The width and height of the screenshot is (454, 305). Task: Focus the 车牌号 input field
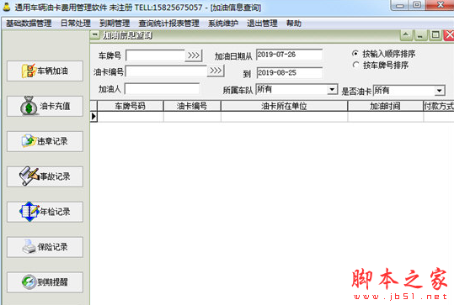click(156, 55)
